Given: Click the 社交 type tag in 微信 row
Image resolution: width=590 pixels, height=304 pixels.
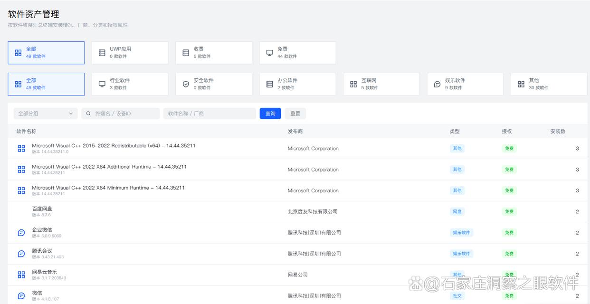Looking at the screenshot, I should point(457,295).
